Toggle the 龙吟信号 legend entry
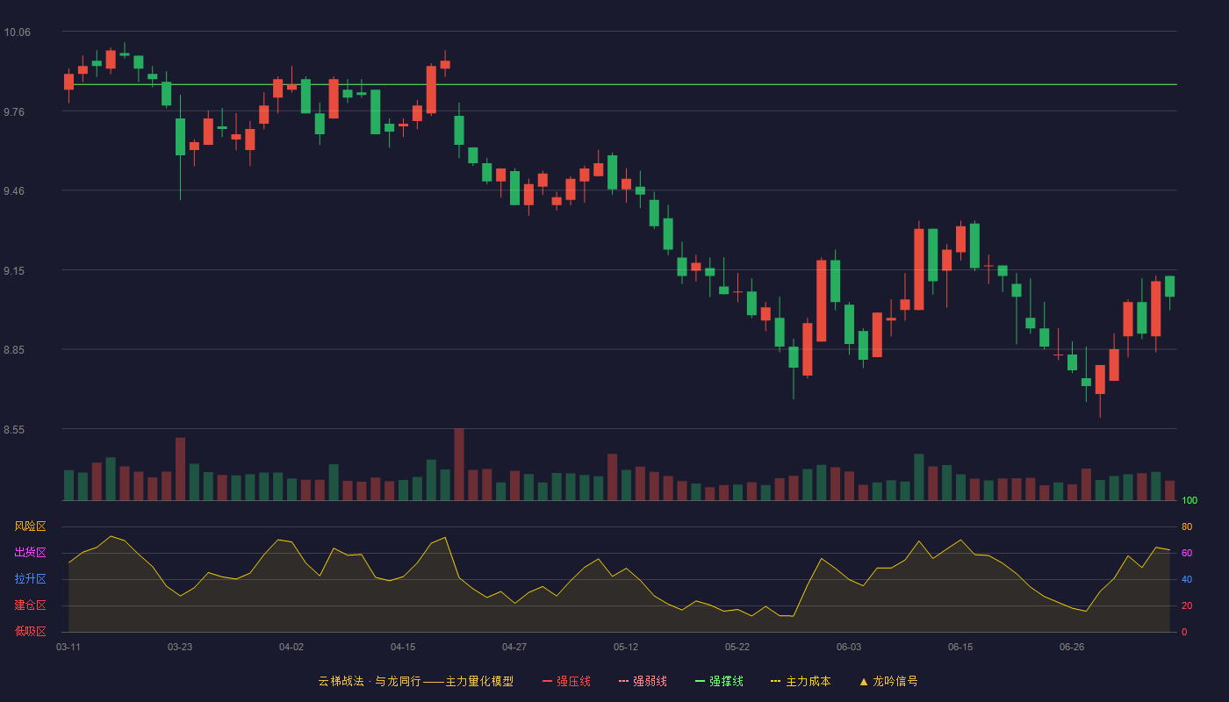 [888, 681]
